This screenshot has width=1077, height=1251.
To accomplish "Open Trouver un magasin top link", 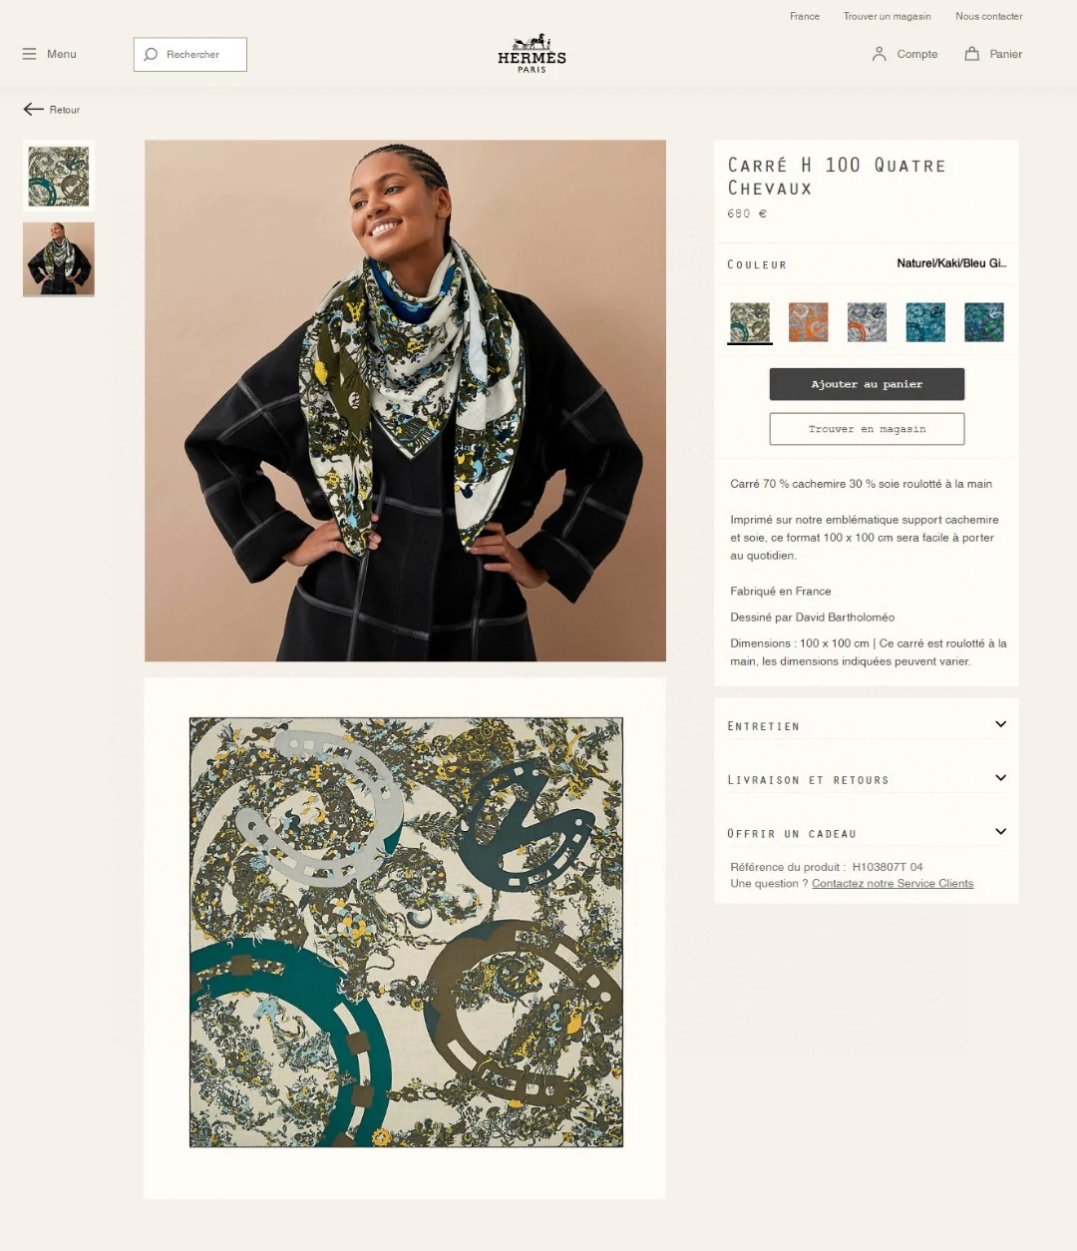I will click(887, 16).
